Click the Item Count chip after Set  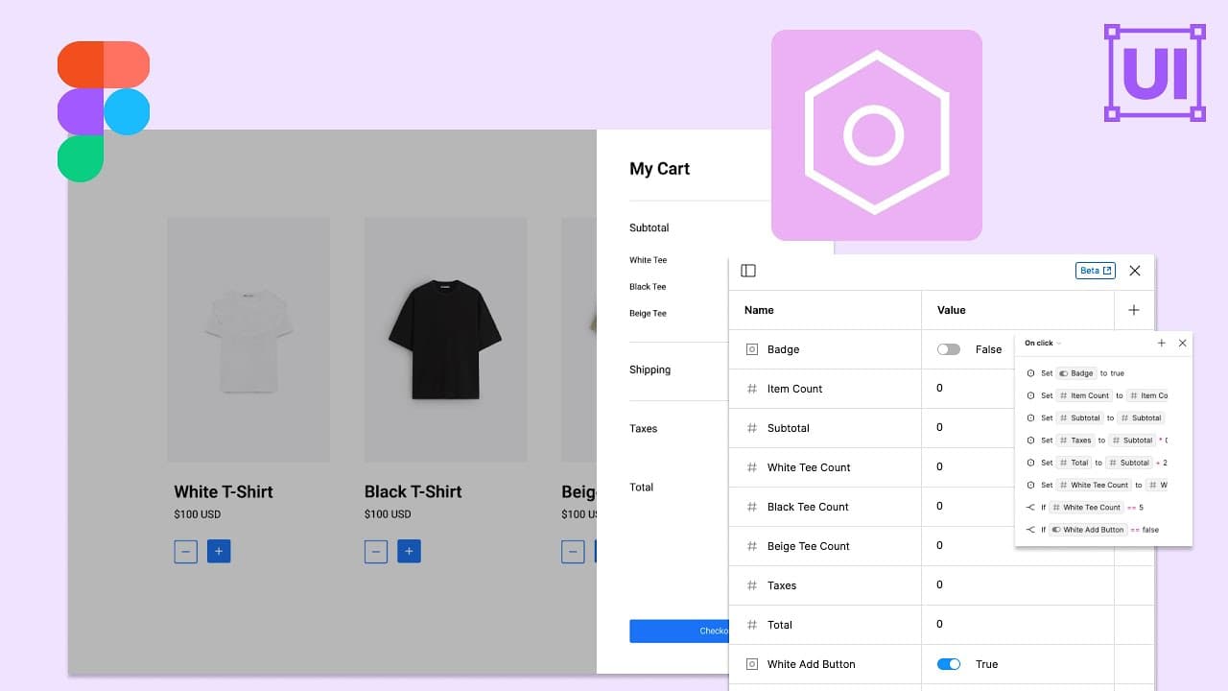[1084, 395]
